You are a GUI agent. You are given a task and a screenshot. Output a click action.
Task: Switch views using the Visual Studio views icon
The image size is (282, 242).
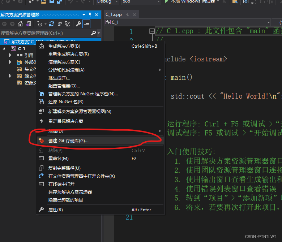click(x=28, y=24)
